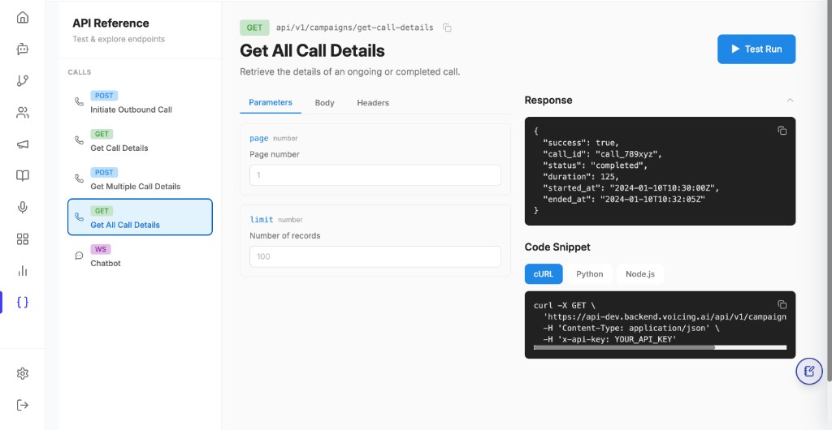Copy the cURL code snippet
832x430 pixels.
point(782,304)
